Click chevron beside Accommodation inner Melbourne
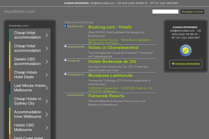209x139 pixels. 47,114
